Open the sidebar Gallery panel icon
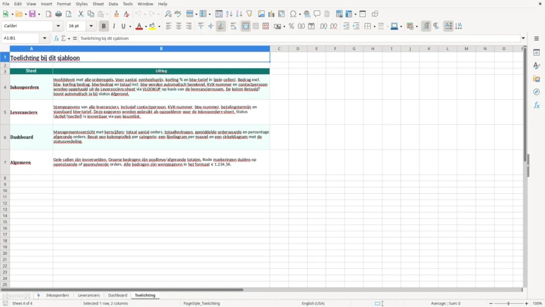 click(536, 79)
